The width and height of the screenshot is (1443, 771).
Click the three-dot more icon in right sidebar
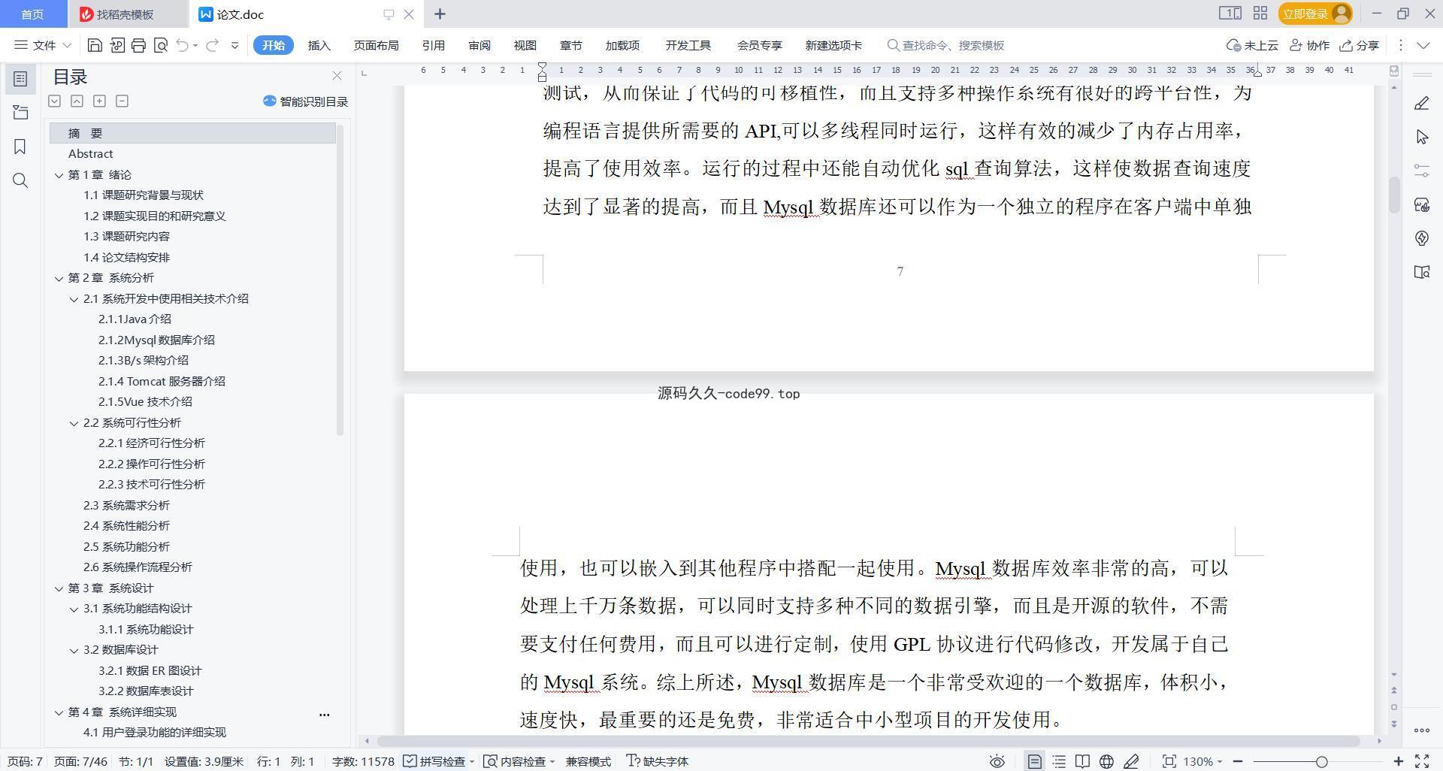click(1421, 730)
